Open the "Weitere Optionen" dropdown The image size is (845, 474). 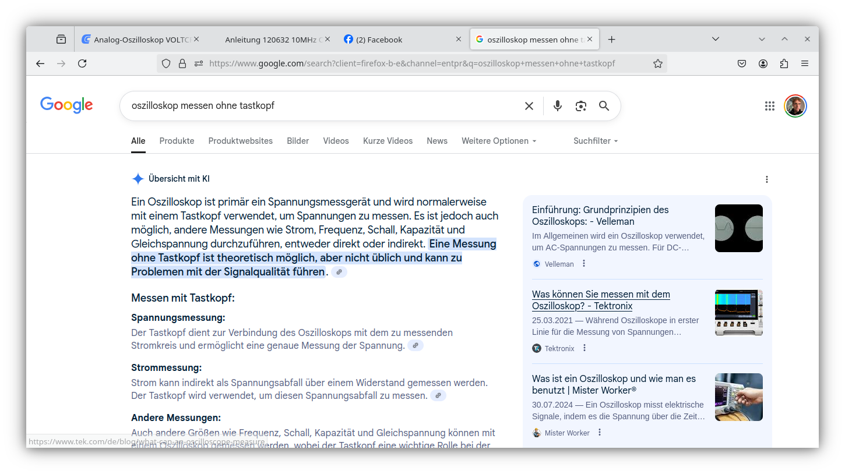498,141
